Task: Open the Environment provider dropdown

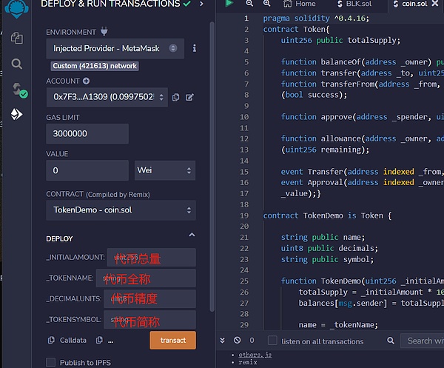Action: point(115,48)
